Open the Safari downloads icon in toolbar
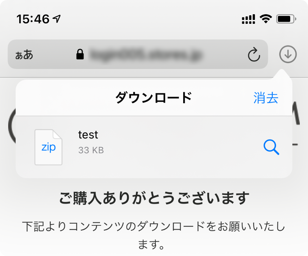This screenshot has height=256, width=308. click(x=288, y=54)
